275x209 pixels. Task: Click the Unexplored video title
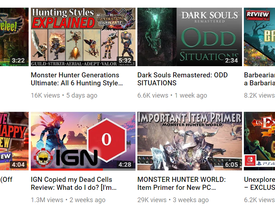pos(259,183)
